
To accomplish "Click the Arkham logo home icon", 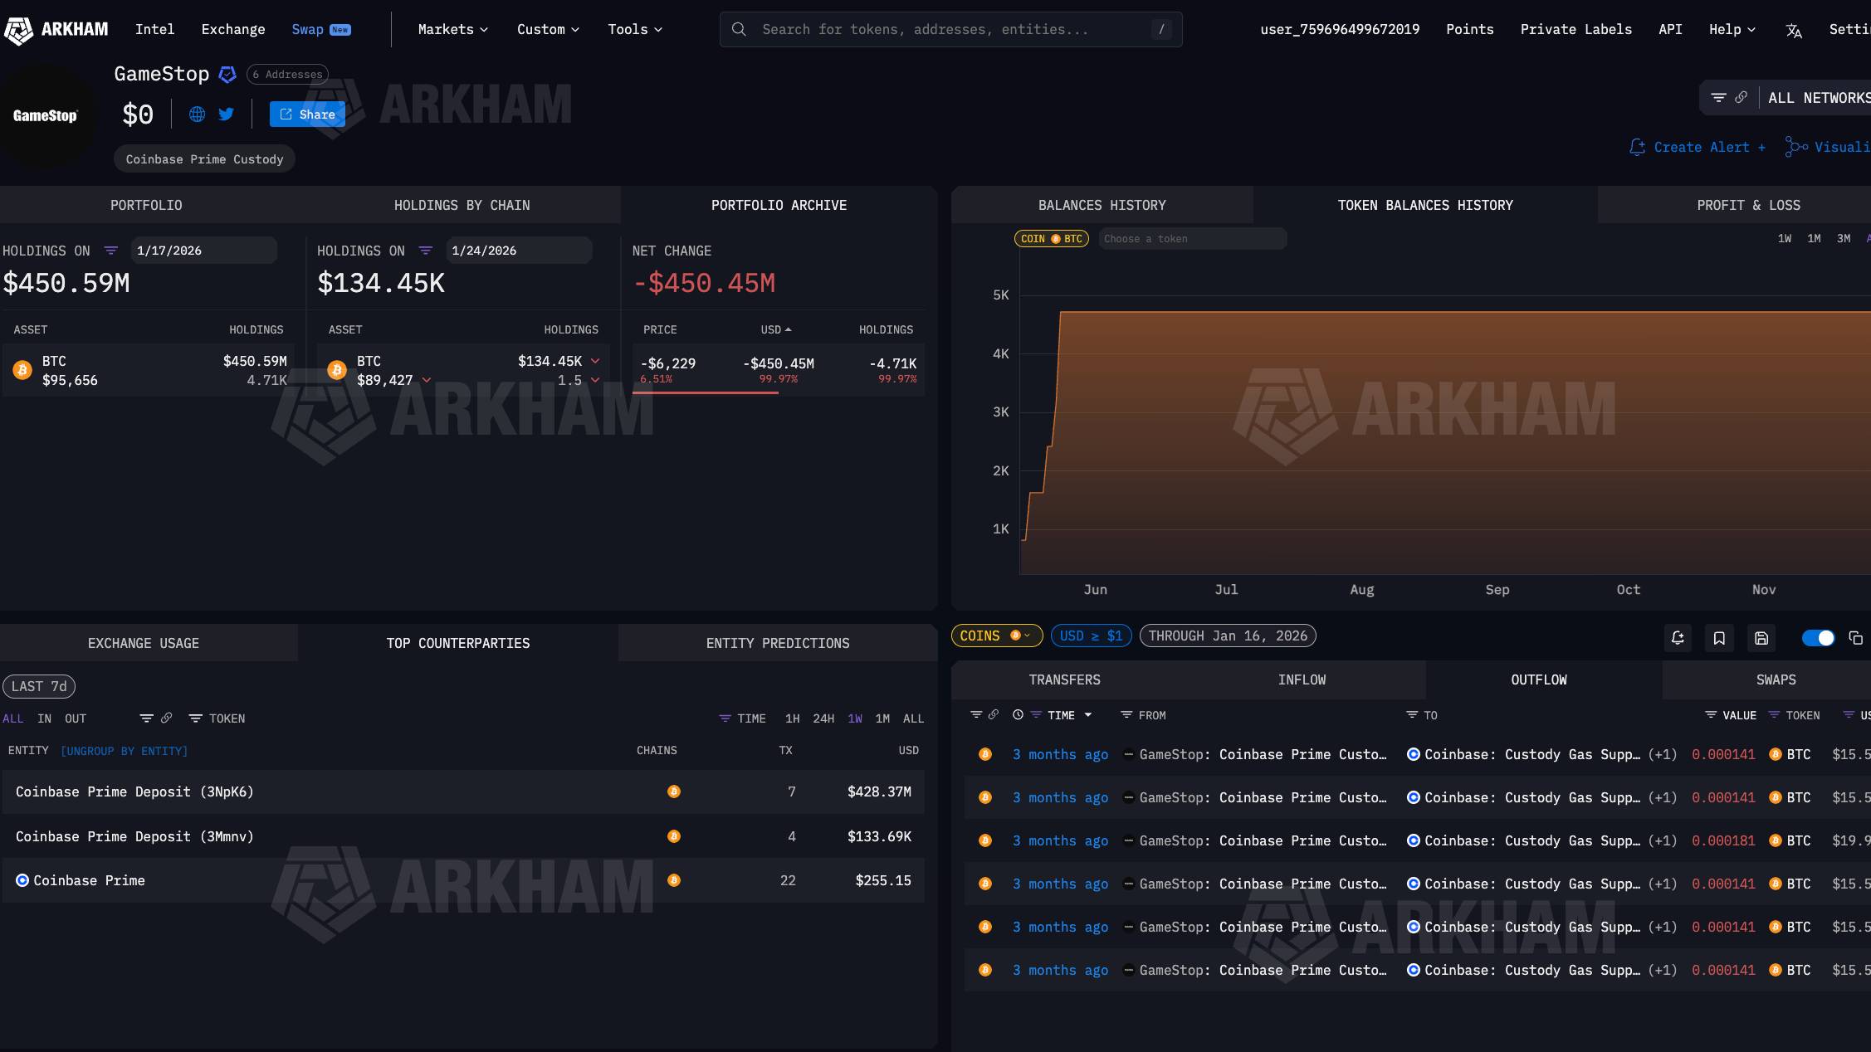I will [x=20, y=30].
